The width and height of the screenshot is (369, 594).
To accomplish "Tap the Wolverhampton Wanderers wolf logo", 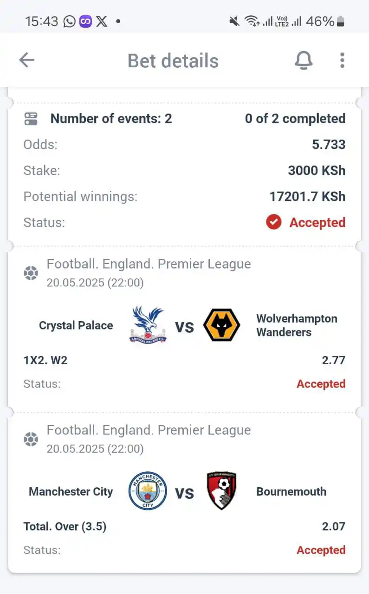I will click(x=222, y=325).
